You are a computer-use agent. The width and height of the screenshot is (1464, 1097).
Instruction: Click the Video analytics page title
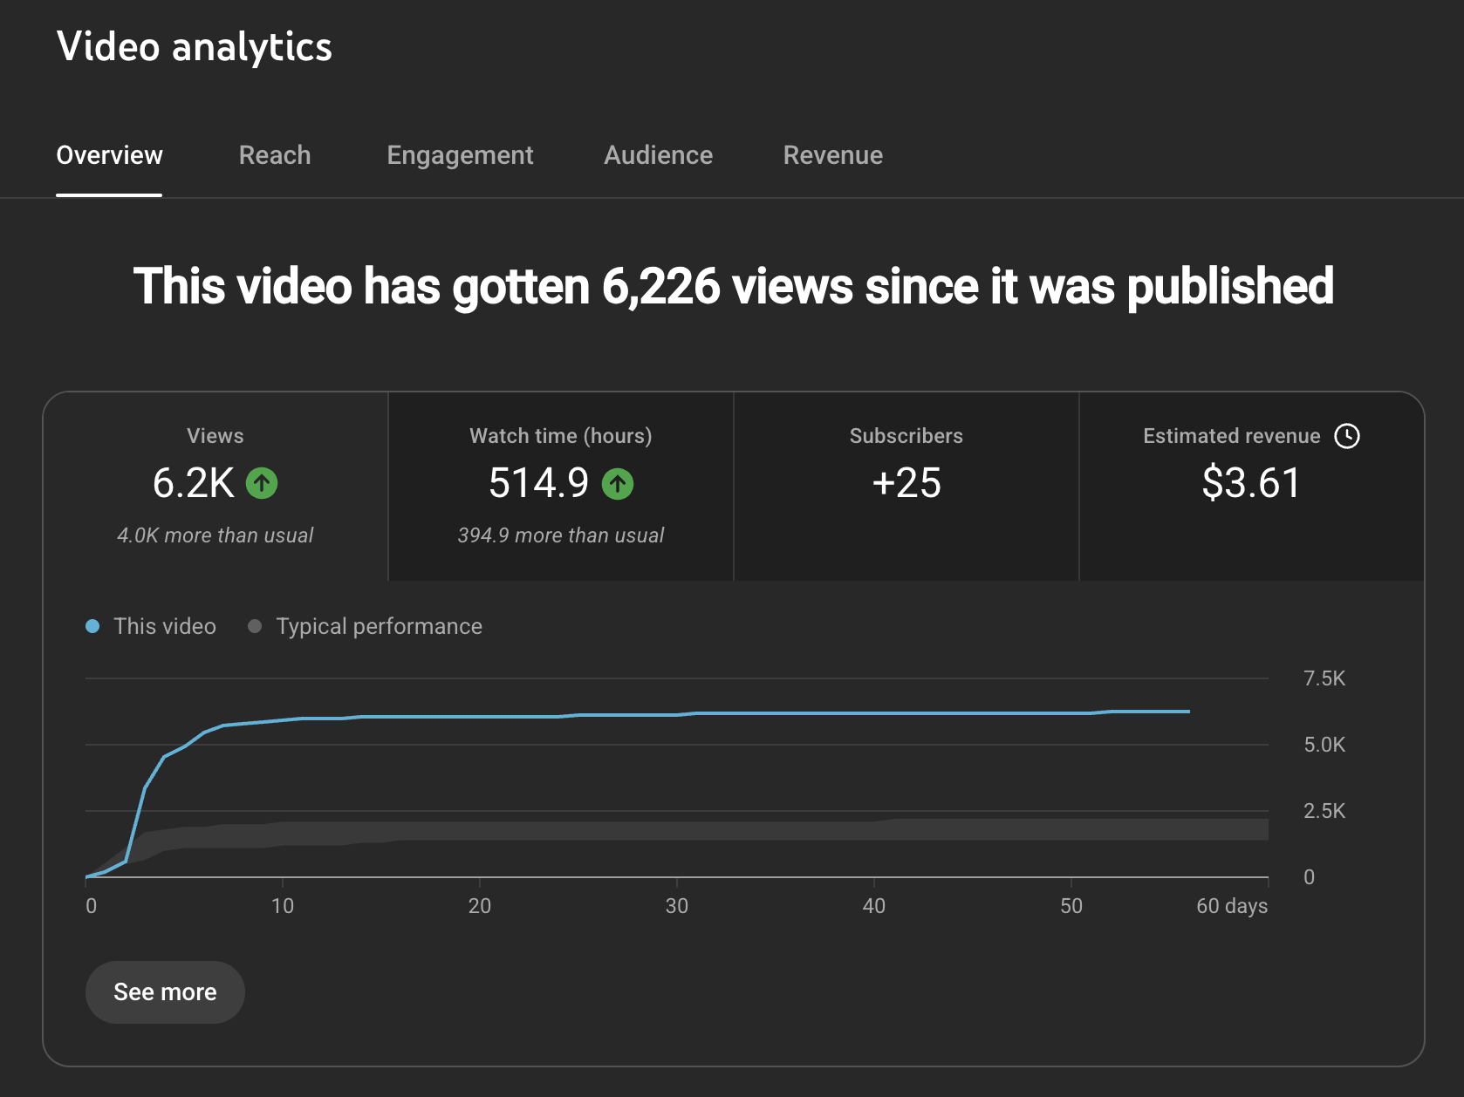click(x=194, y=47)
